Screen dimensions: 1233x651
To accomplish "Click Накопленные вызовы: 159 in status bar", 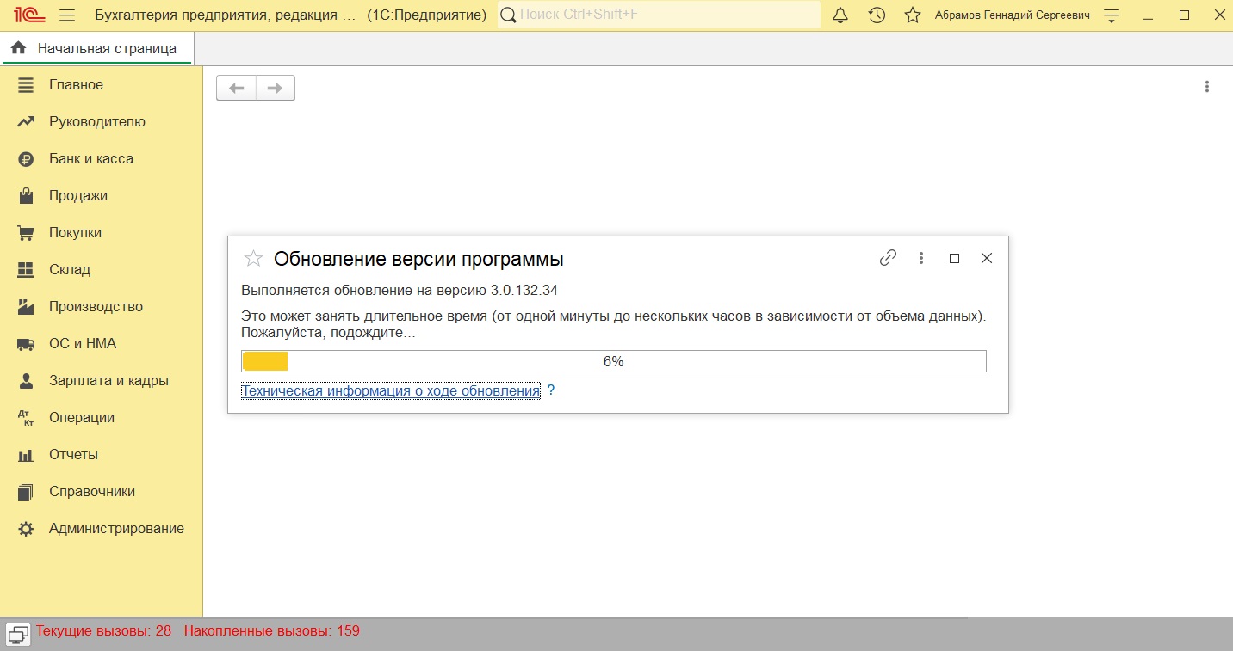I will click(x=272, y=631).
